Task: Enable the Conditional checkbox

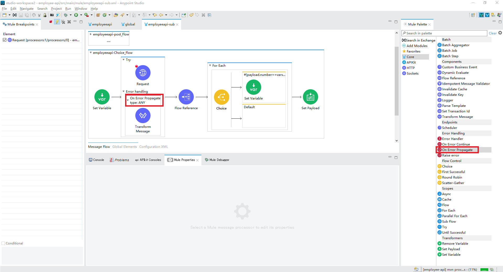Action: click(x=4, y=243)
